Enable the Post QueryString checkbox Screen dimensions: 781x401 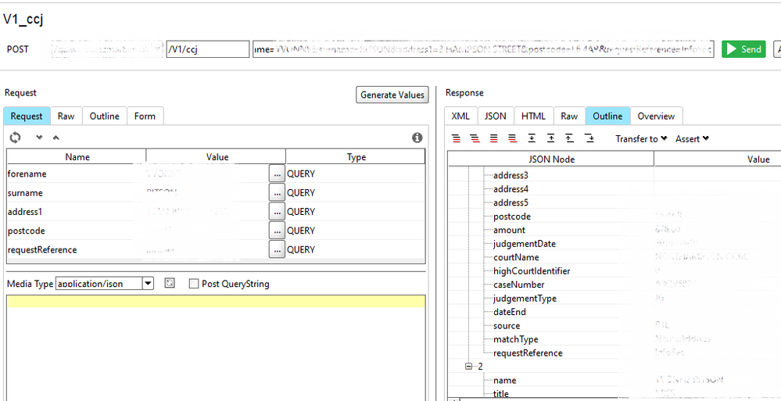pyautogui.click(x=194, y=284)
